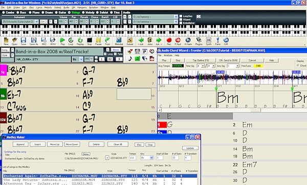Click the Append button in Medley Maker
This screenshot has width=307, height=185.
point(20,144)
